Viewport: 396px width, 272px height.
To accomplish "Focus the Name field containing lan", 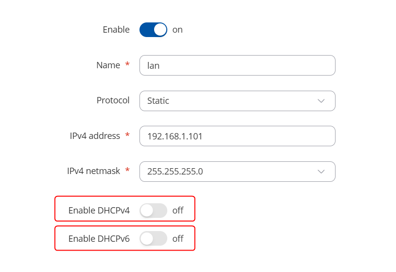I will [237, 65].
